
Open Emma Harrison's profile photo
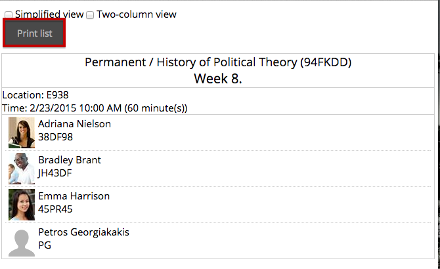22,205
